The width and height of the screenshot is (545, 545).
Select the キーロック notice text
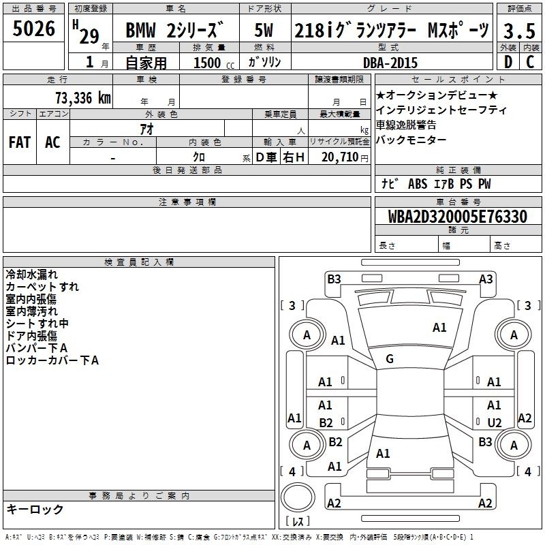(35, 509)
